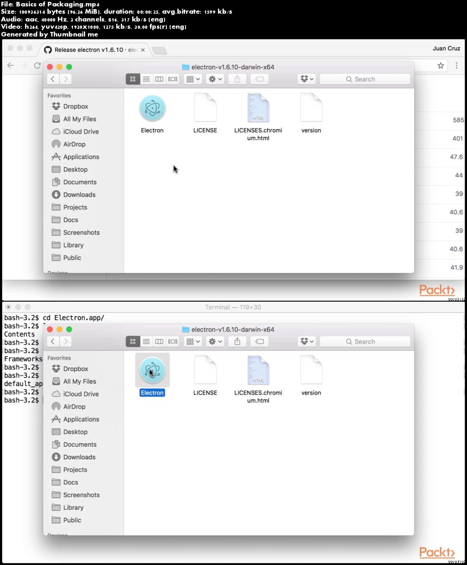Open Applications in Finder sidebar over Chrome
Image resolution: width=467 pixels, height=565 pixels.
[x=75, y=157]
